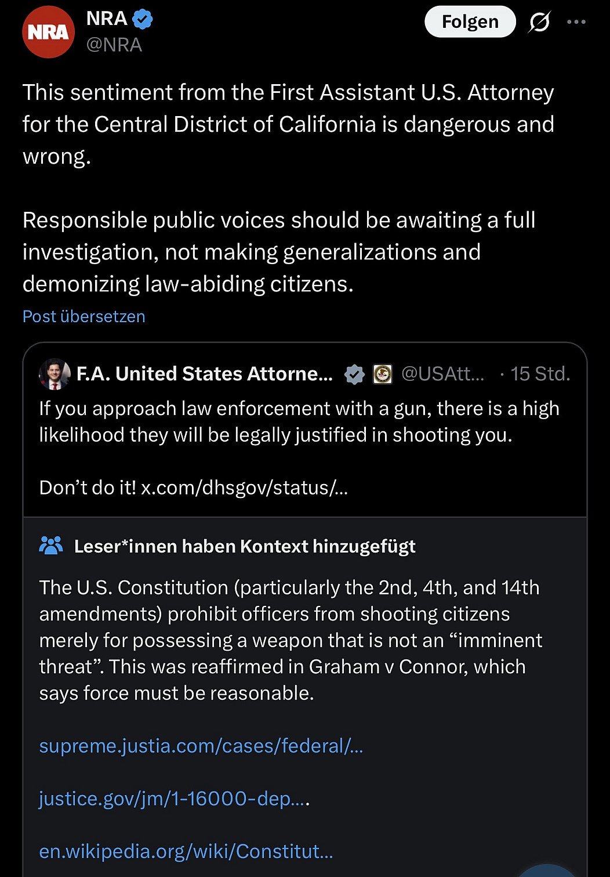610x877 pixels.
Task: Tap the blue floating button at the bottom corner
Action: pyautogui.click(x=548, y=871)
